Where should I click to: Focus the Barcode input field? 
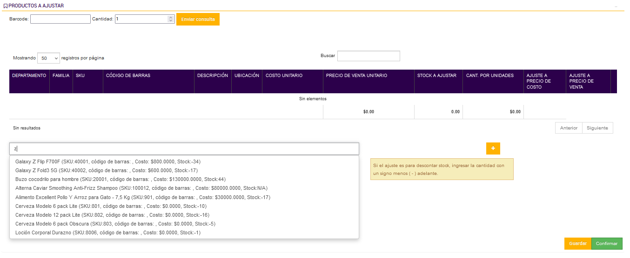(60, 19)
